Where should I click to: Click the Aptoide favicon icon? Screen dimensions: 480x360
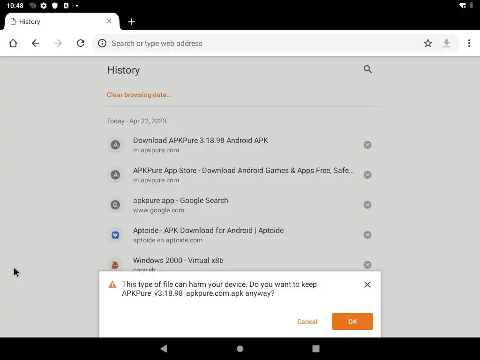pyautogui.click(x=115, y=235)
